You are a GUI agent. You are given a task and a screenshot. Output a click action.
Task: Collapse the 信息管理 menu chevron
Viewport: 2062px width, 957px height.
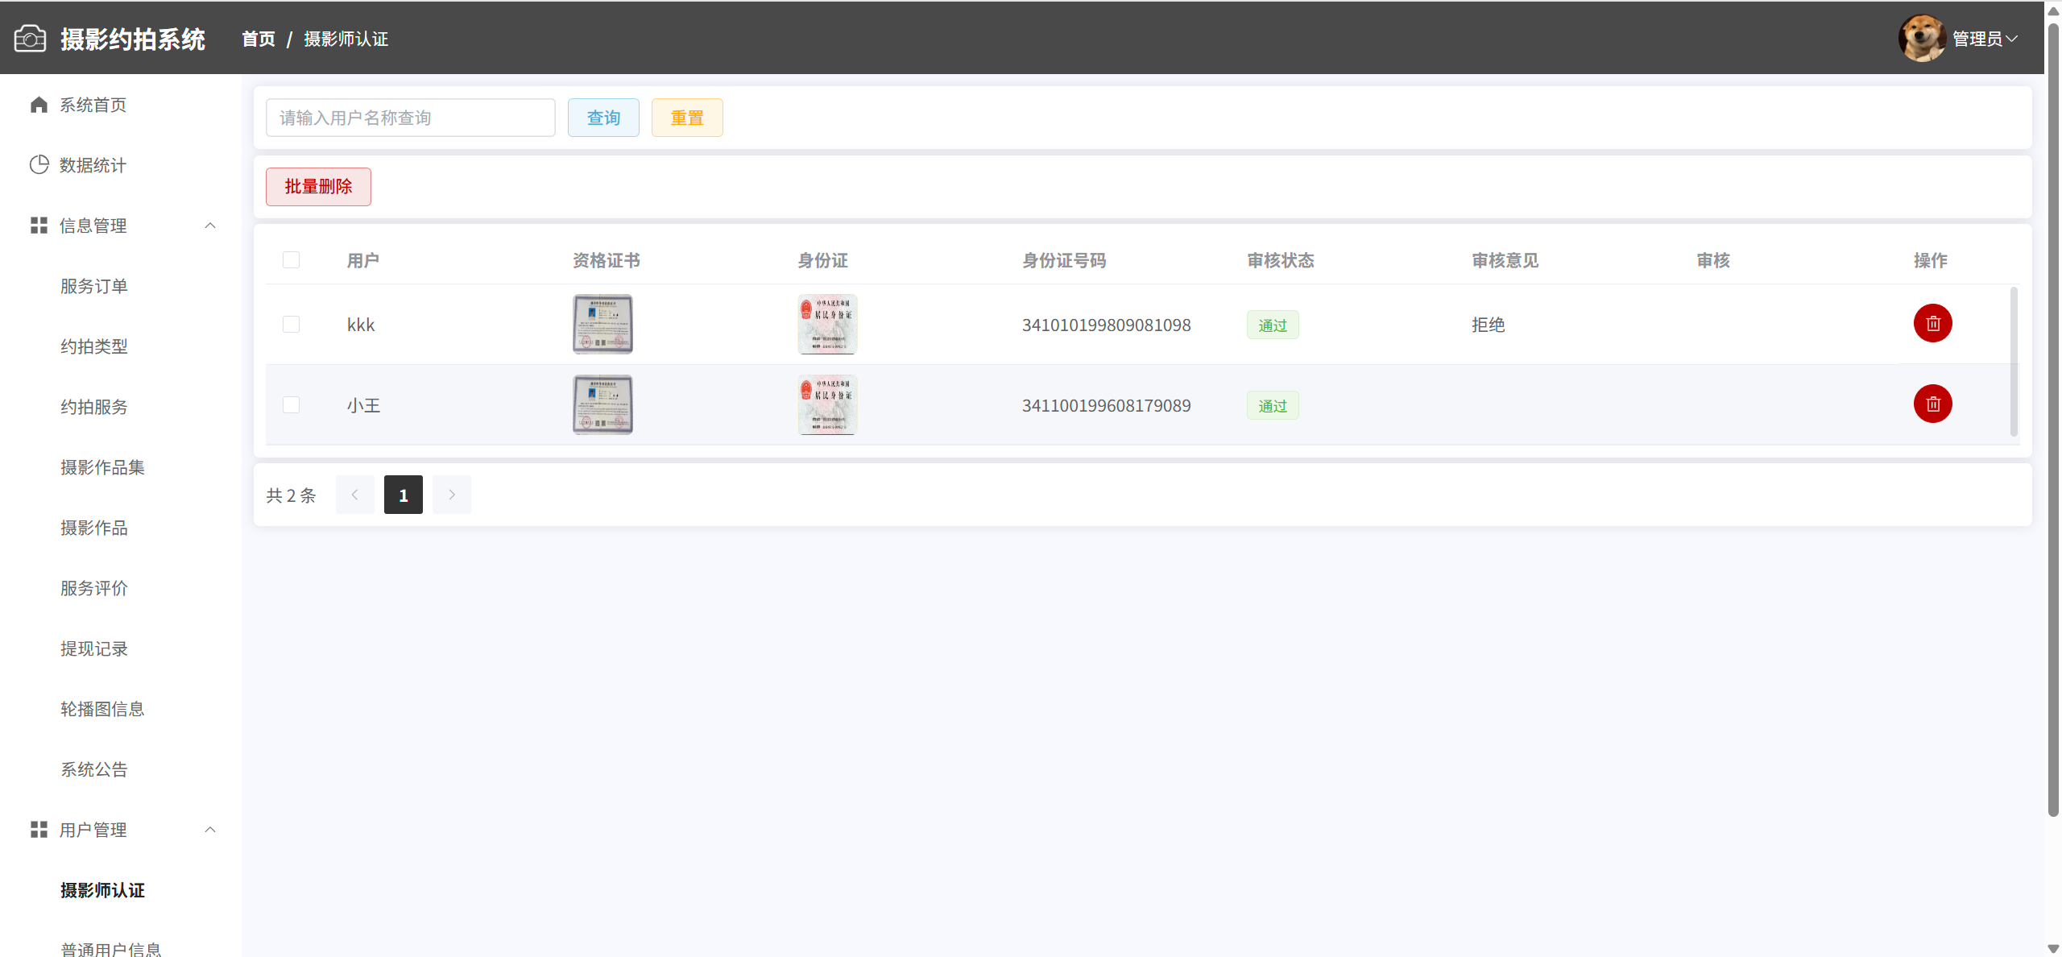210,226
